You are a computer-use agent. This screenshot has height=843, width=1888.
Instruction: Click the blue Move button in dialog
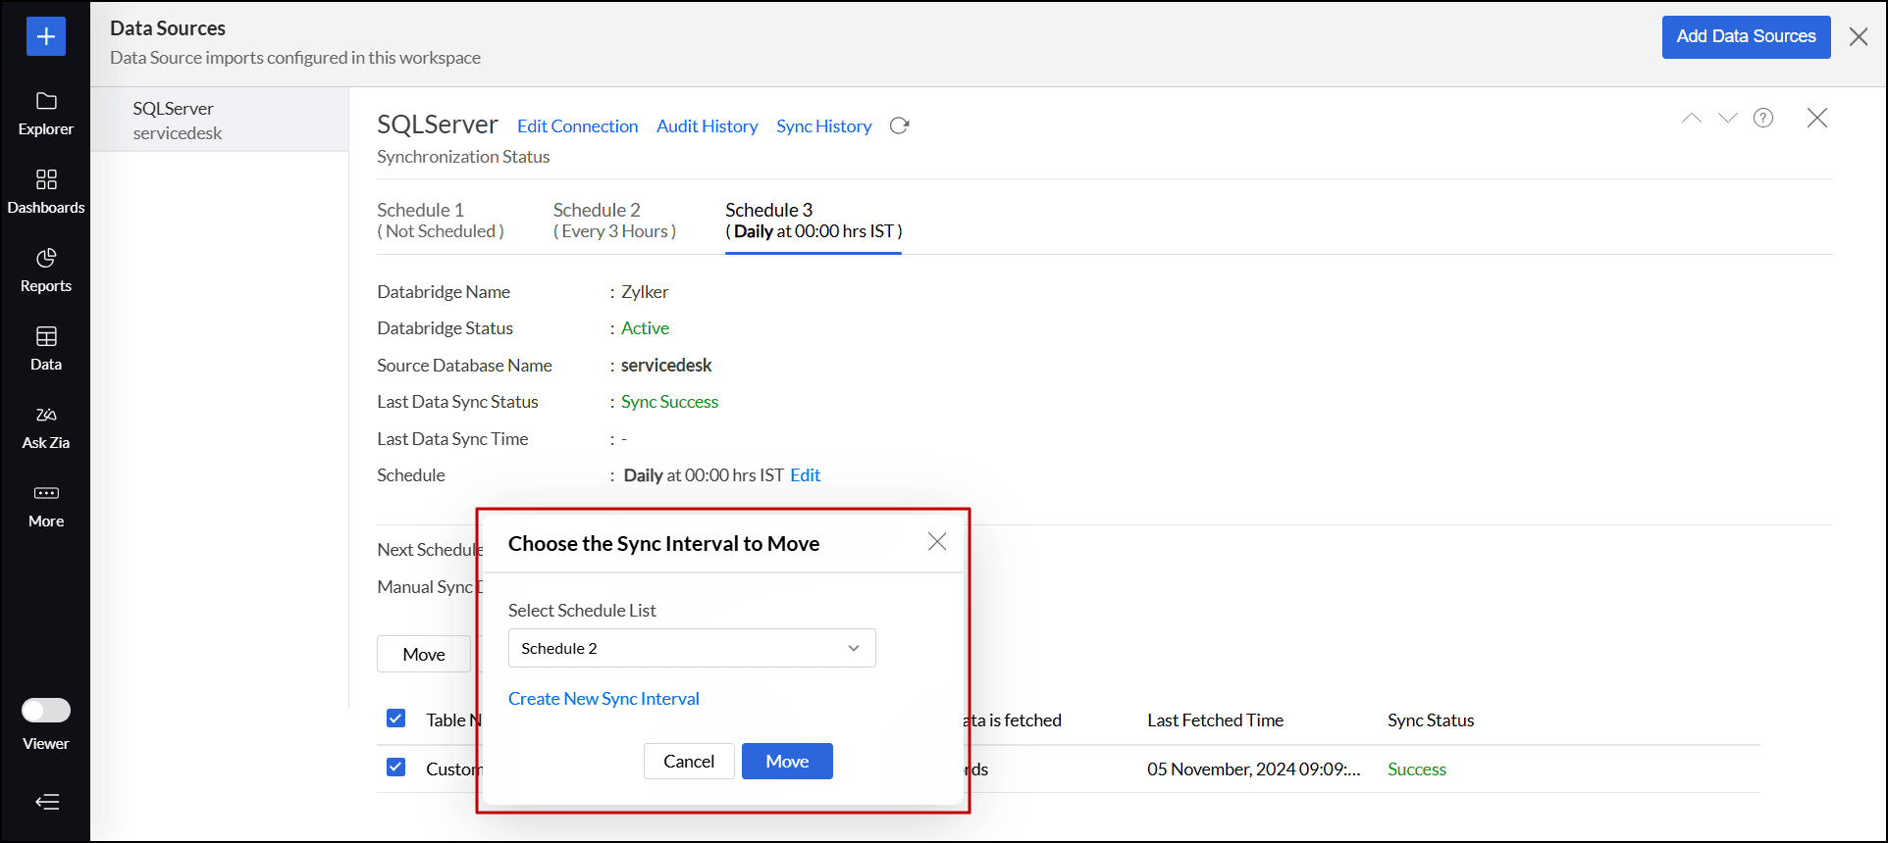point(786,762)
